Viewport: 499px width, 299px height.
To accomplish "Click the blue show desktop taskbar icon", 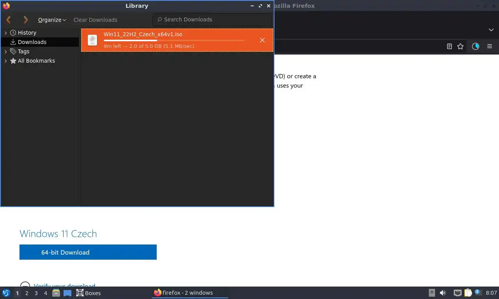I will (x=67, y=293).
